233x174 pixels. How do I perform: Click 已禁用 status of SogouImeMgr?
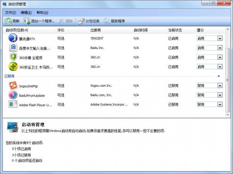point(173,86)
